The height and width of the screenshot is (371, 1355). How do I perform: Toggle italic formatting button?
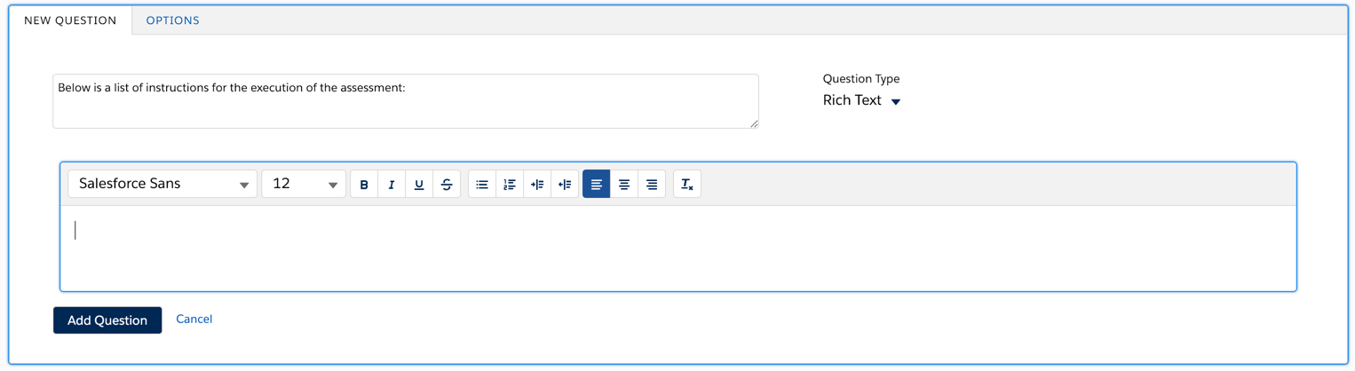pos(392,185)
